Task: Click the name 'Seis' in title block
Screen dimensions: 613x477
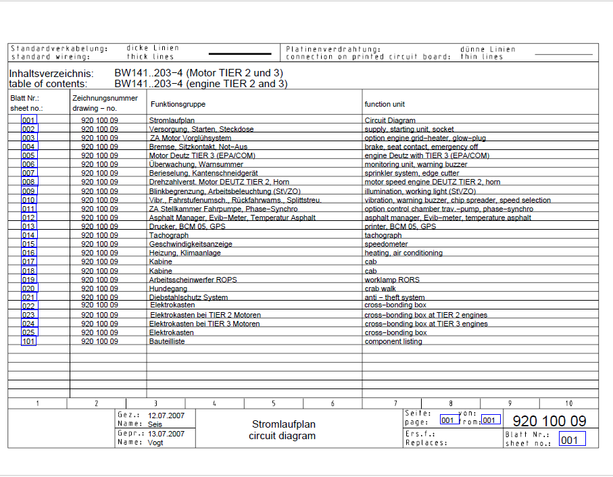Action: (155, 424)
